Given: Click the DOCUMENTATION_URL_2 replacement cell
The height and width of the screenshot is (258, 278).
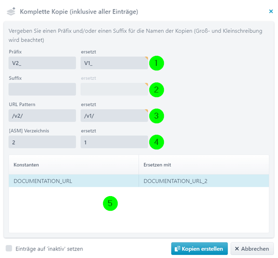Looking at the screenshot, I should 204,181.
